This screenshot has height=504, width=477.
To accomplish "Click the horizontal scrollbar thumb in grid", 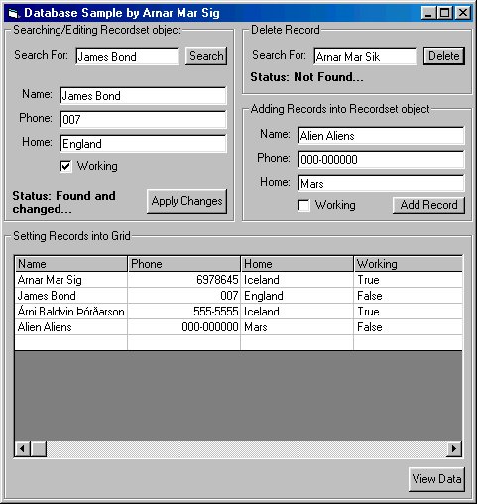I will coord(39,449).
